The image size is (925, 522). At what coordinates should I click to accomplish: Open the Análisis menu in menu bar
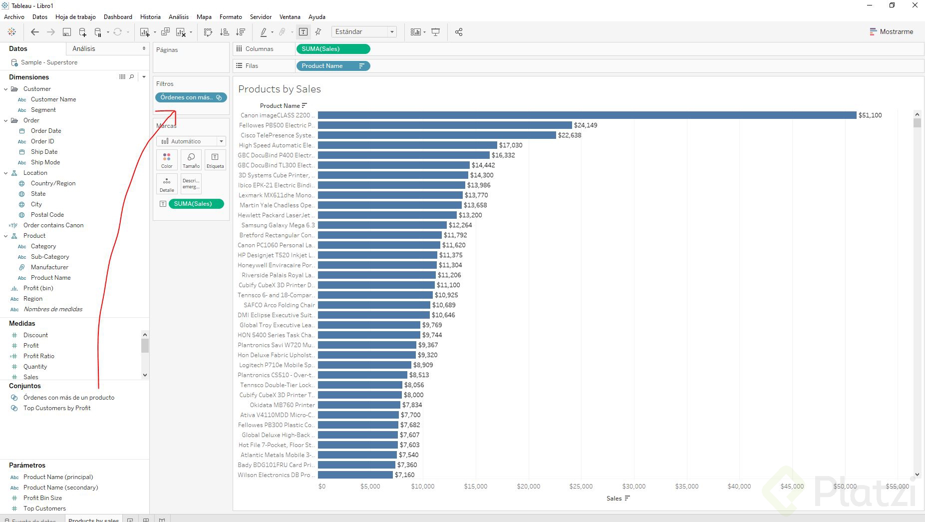click(179, 17)
